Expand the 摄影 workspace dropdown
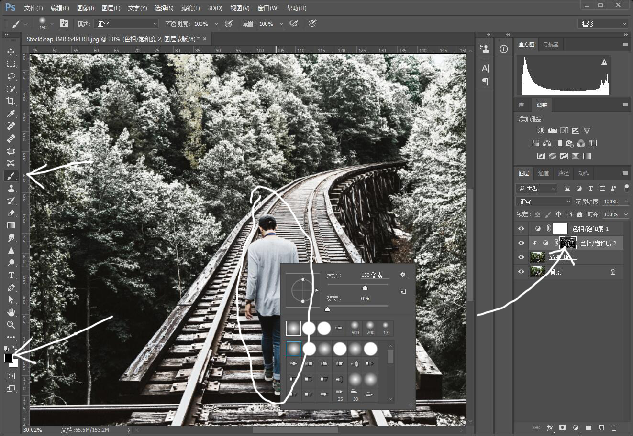 pos(603,24)
